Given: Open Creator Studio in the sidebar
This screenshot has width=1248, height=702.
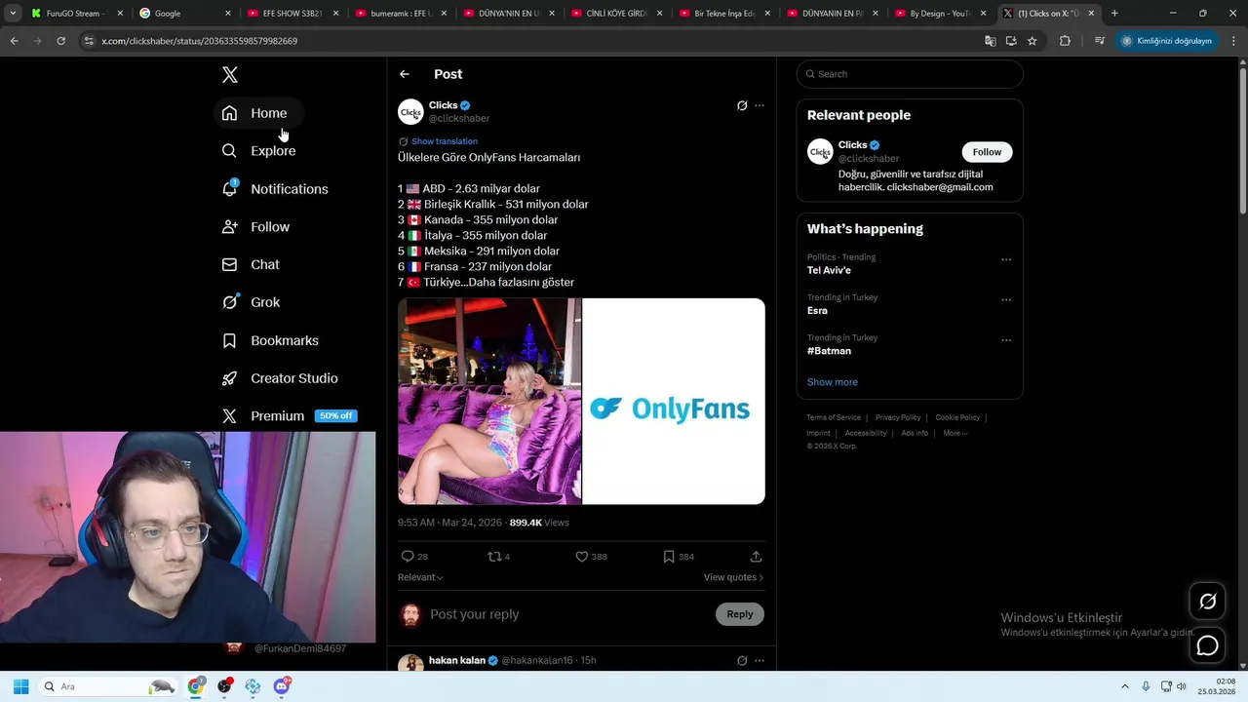Looking at the screenshot, I should 281,378.
